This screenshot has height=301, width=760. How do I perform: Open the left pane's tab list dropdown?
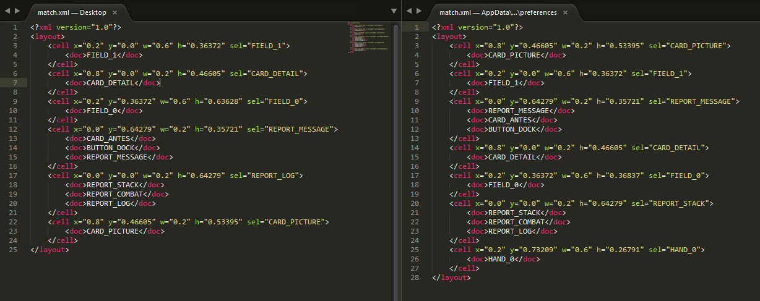pos(394,12)
